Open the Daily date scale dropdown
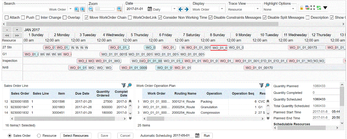 174,9
